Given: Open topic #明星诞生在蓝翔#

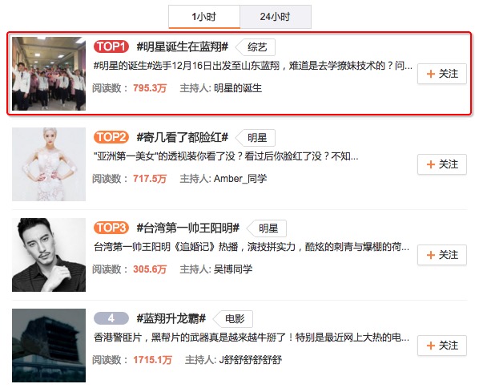Looking at the screenshot, I should coord(183,46).
